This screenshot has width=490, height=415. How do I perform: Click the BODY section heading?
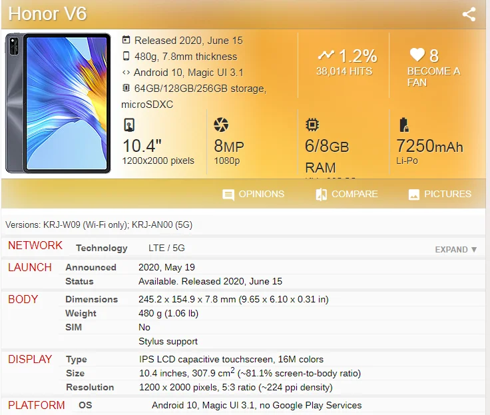(23, 299)
